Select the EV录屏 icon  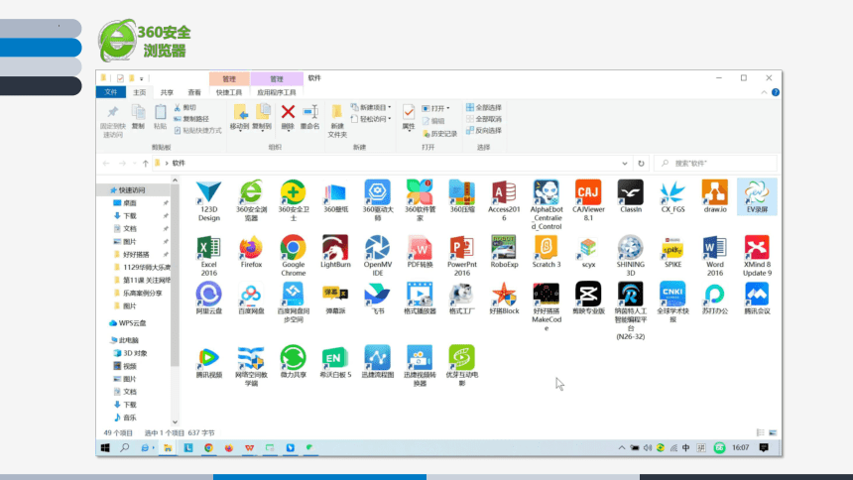(x=757, y=196)
